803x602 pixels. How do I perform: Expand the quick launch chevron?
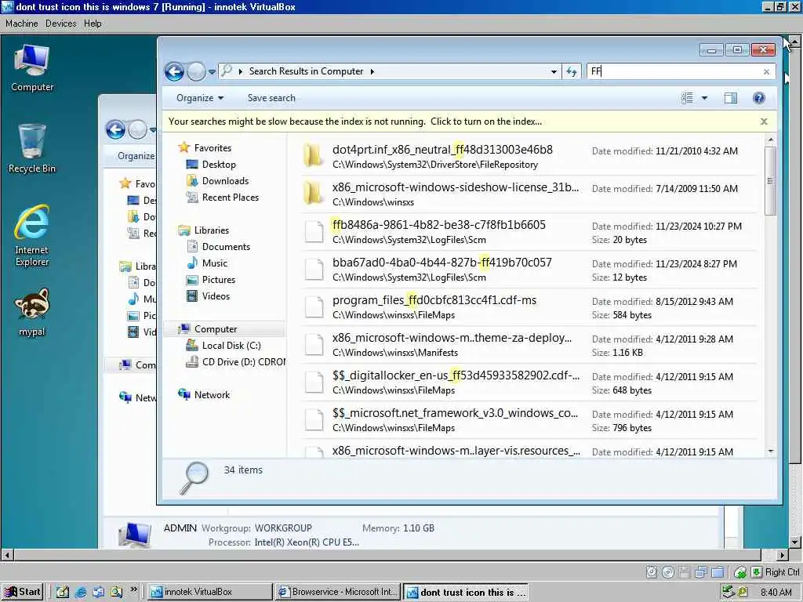133,589
